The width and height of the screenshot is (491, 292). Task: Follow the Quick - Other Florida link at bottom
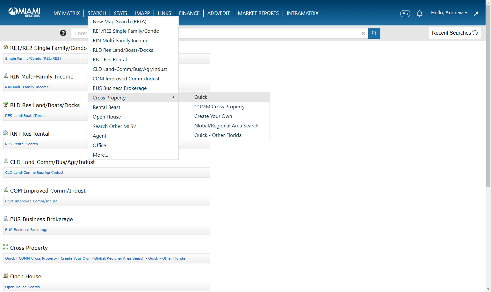[x=167, y=258]
